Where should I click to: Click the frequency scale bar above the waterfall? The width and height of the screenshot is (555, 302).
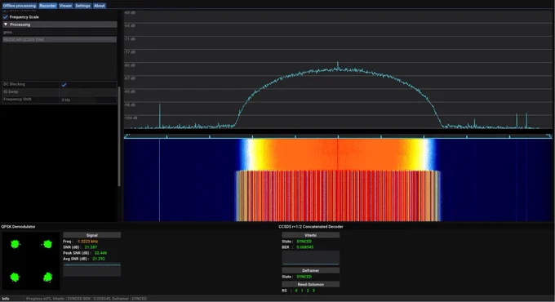338,136
